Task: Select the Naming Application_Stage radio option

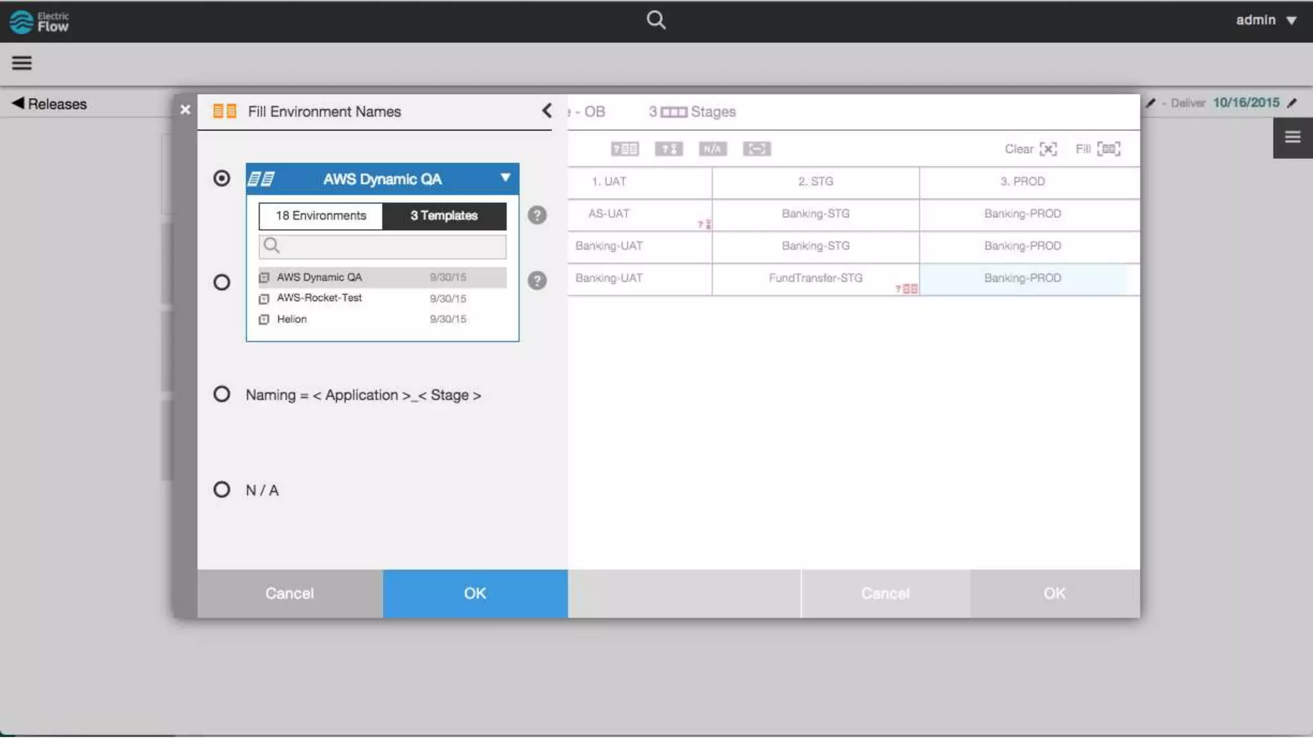Action: 222,394
